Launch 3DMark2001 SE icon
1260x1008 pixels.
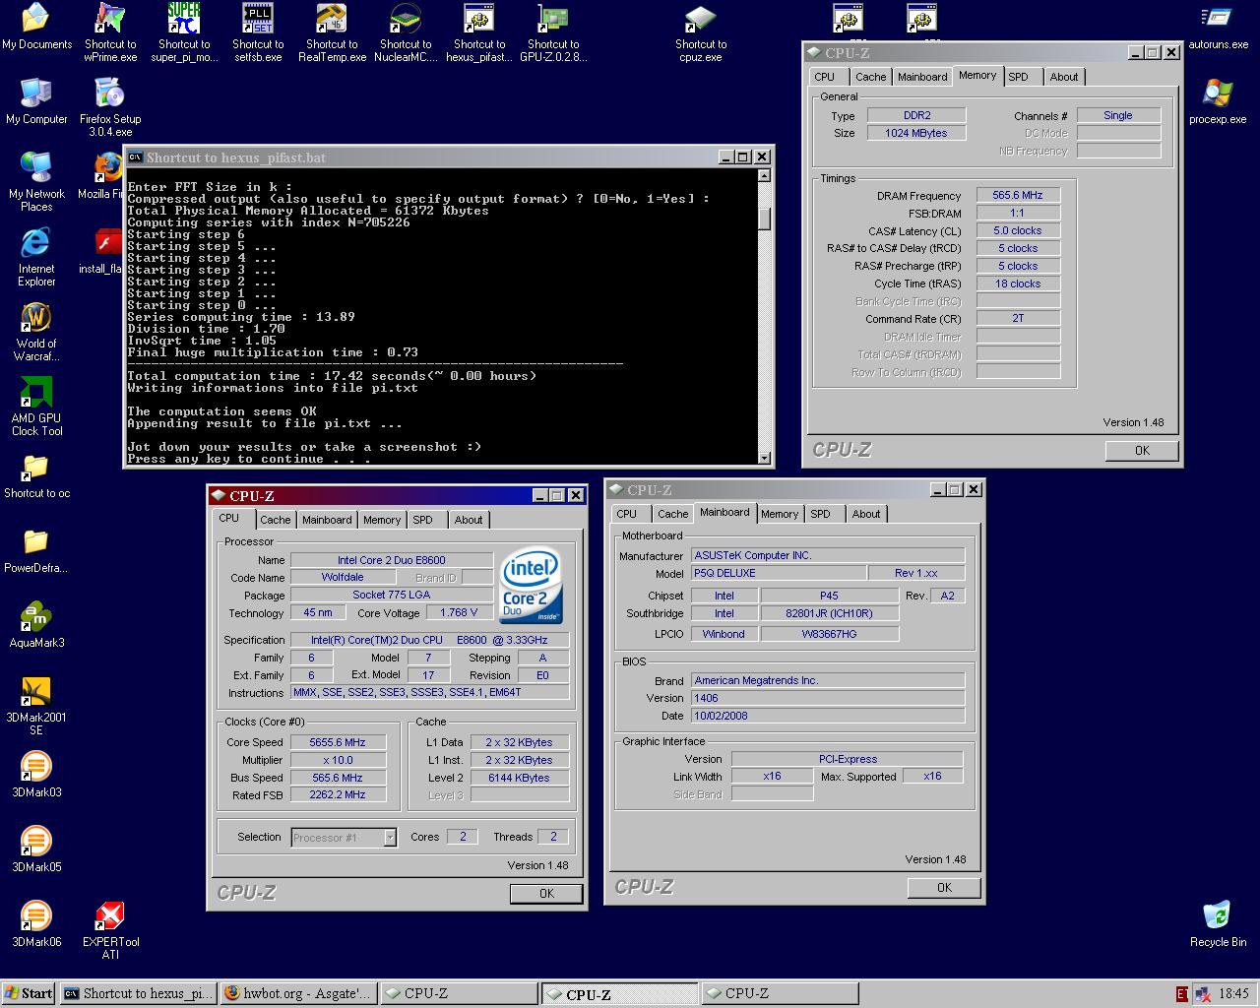click(36, 706)
